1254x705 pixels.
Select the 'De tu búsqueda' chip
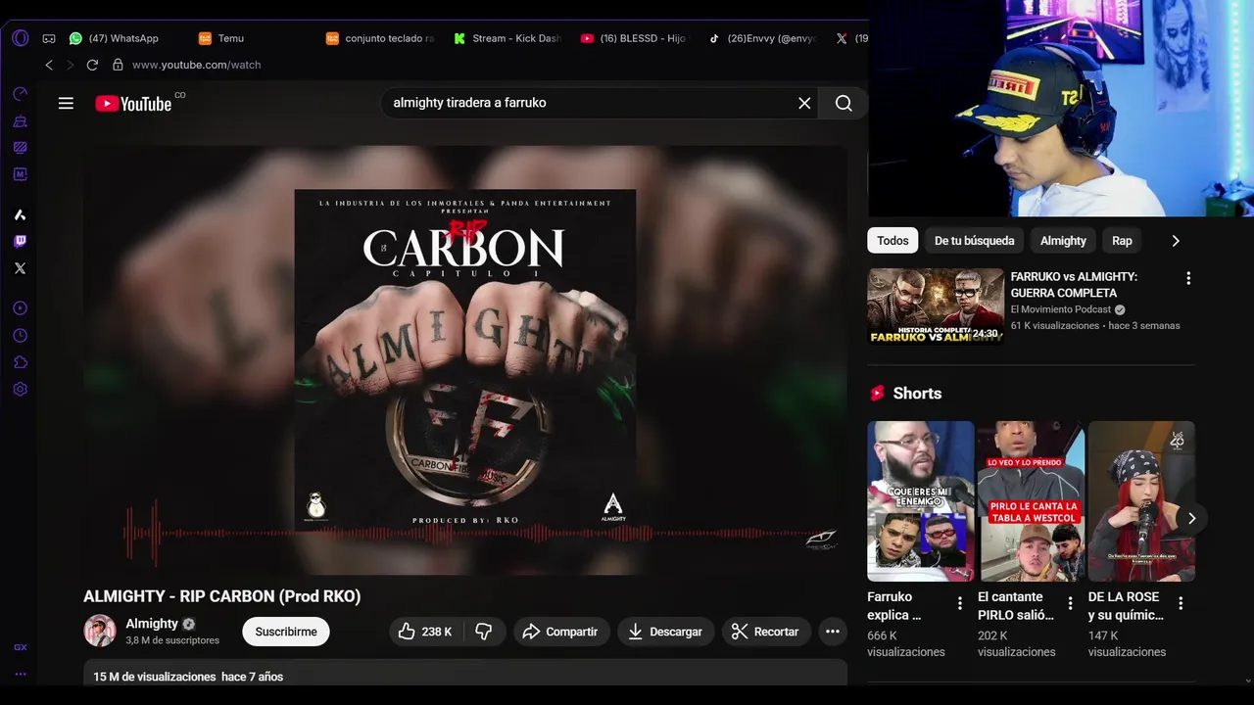pos(974,241)
